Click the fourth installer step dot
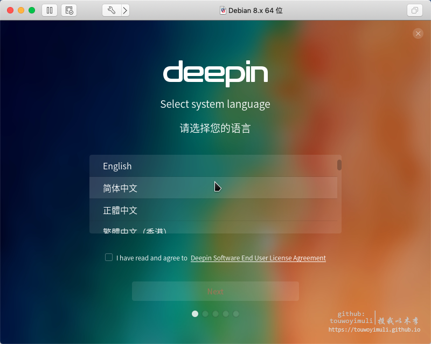Image resolution: width=431 pixels, height=344 pixels. click(226, 314)
